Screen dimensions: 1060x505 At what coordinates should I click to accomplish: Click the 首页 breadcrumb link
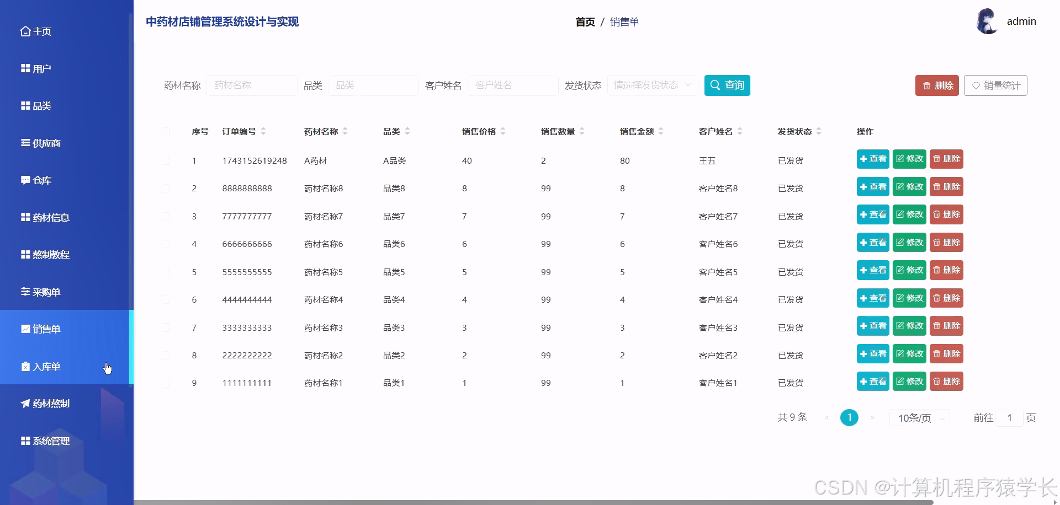point(585,23)
